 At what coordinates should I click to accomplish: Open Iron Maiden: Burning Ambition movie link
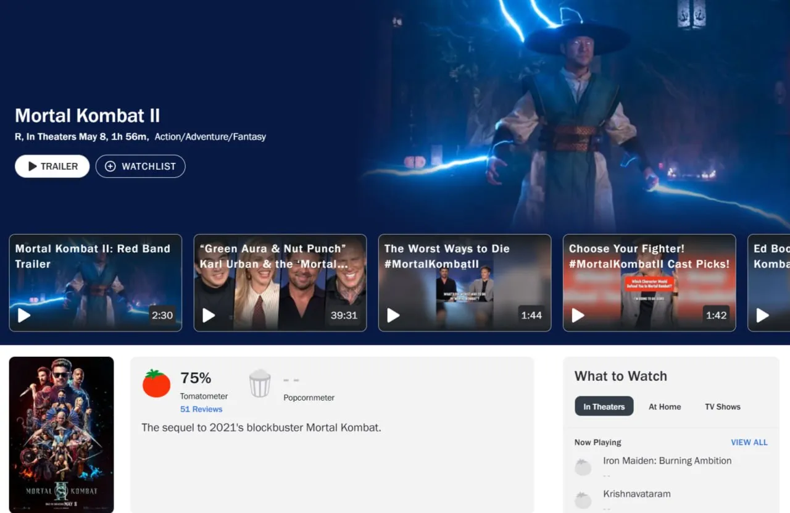coord(667,461)
